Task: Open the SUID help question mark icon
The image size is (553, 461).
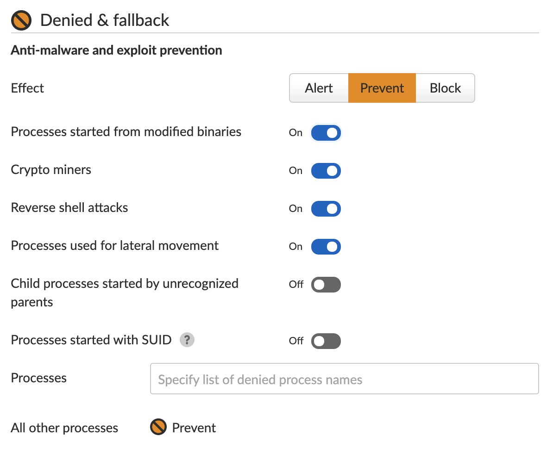Action: pyautogui.click(x=187, y=340)
